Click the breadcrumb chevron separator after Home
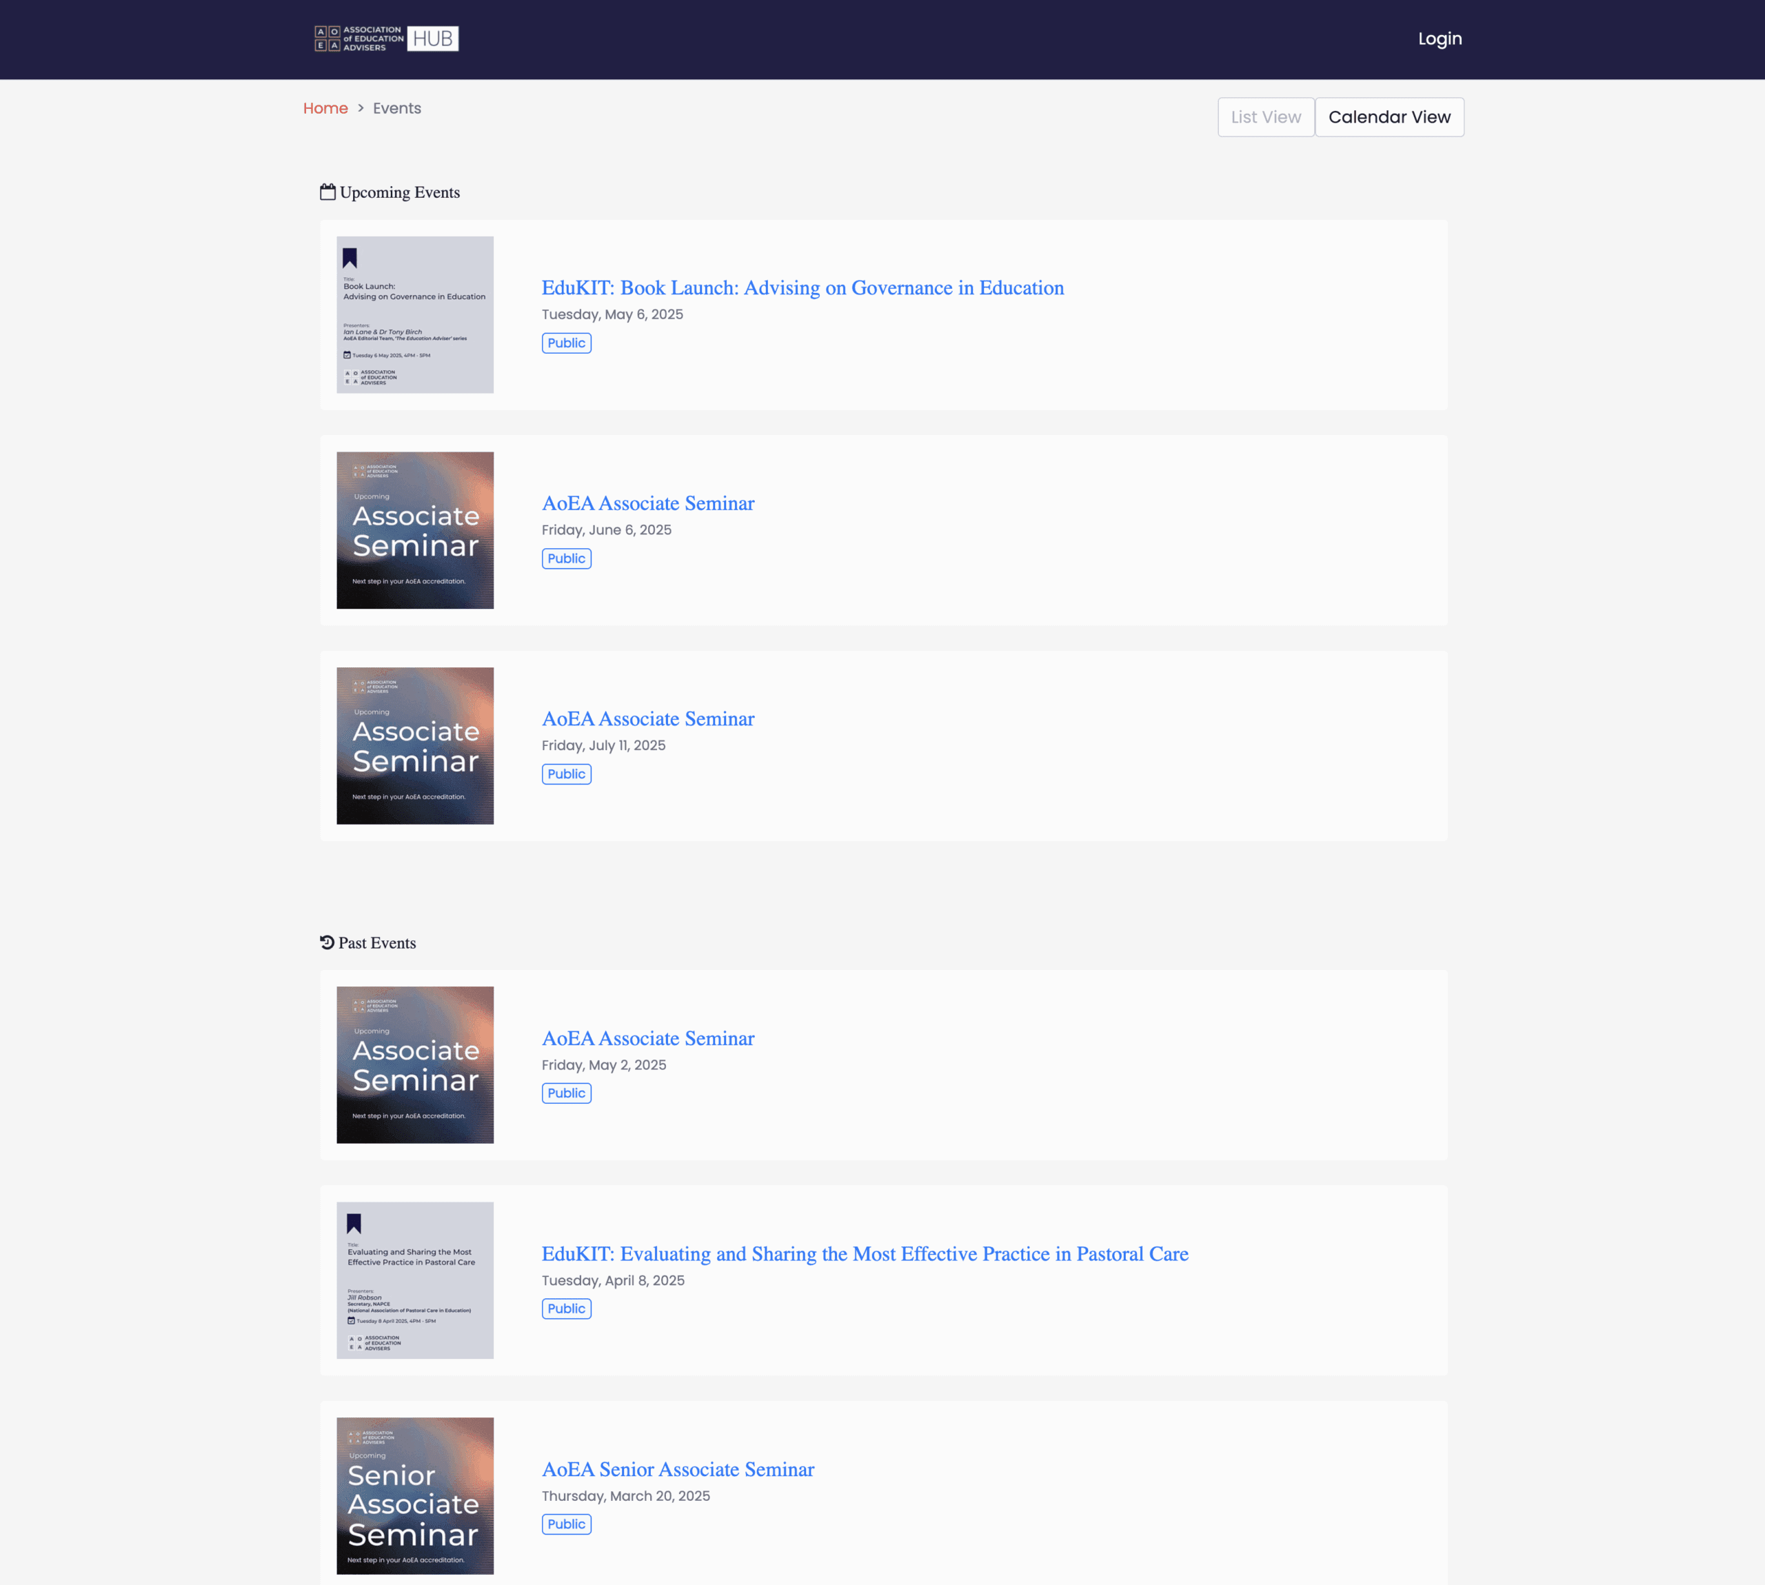 click(x=361, y=108)
